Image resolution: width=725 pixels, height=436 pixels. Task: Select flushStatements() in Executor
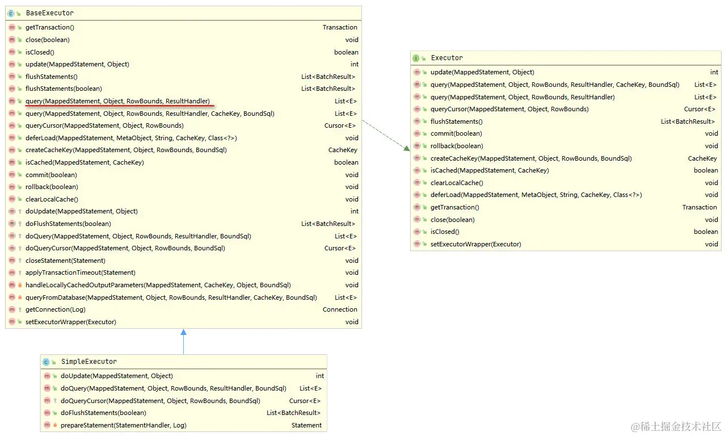(x=457, y=121)
